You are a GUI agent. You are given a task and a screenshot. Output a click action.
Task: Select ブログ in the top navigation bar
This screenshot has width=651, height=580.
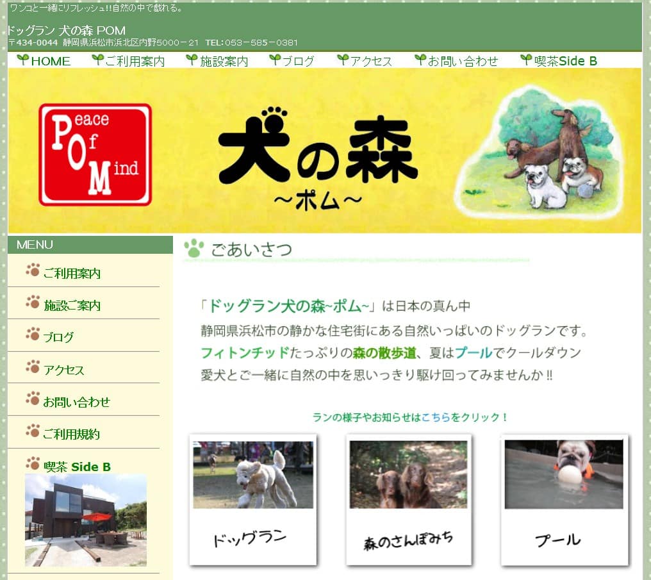[x=298, y=62]
